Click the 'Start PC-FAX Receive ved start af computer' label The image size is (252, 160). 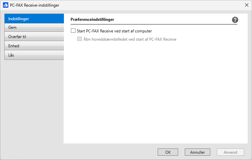[114, 31]
